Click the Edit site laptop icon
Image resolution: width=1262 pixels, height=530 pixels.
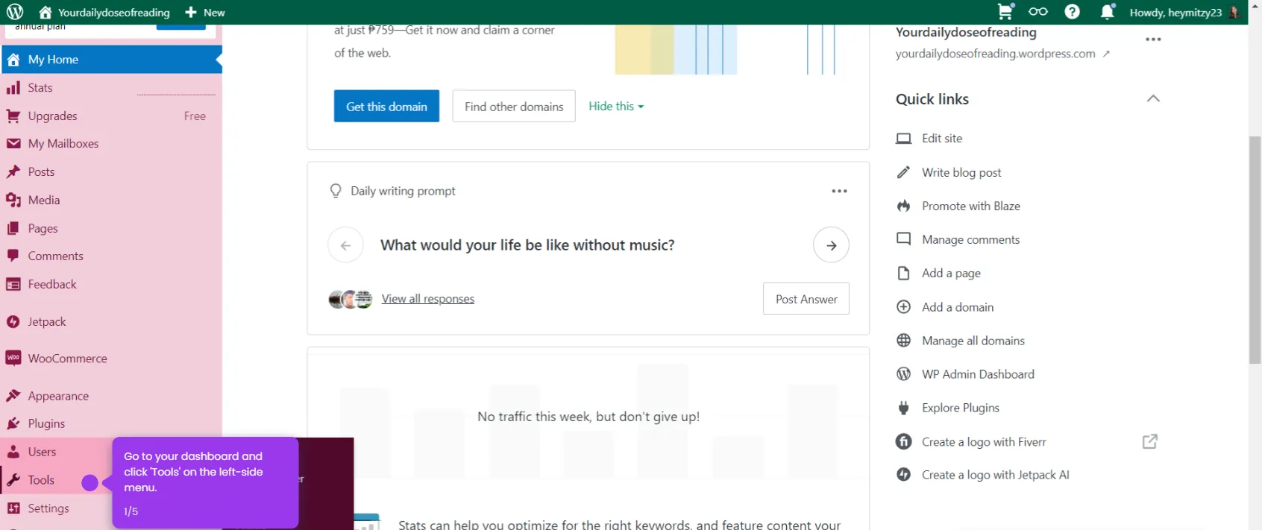coord(903,139)
